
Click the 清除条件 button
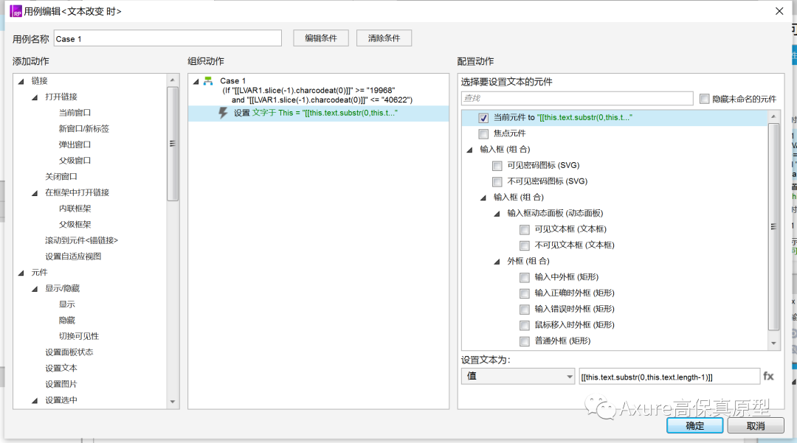click(384, 38)
